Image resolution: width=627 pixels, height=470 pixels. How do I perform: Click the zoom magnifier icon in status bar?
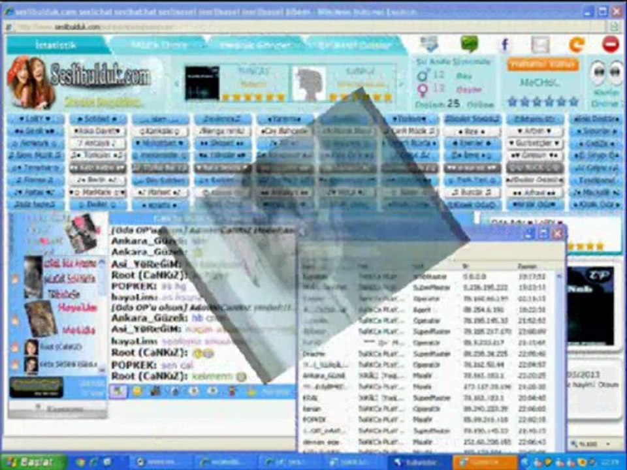(x=574, y=444)
